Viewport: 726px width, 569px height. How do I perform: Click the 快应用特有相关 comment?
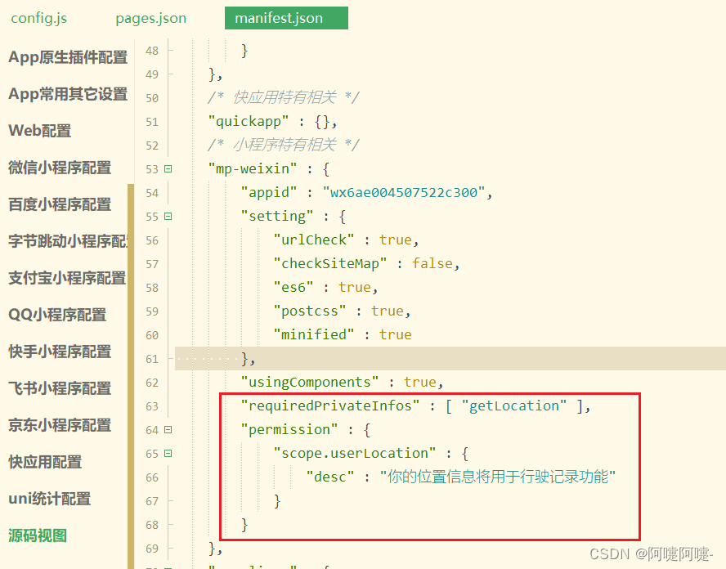[x=285, y=97]
